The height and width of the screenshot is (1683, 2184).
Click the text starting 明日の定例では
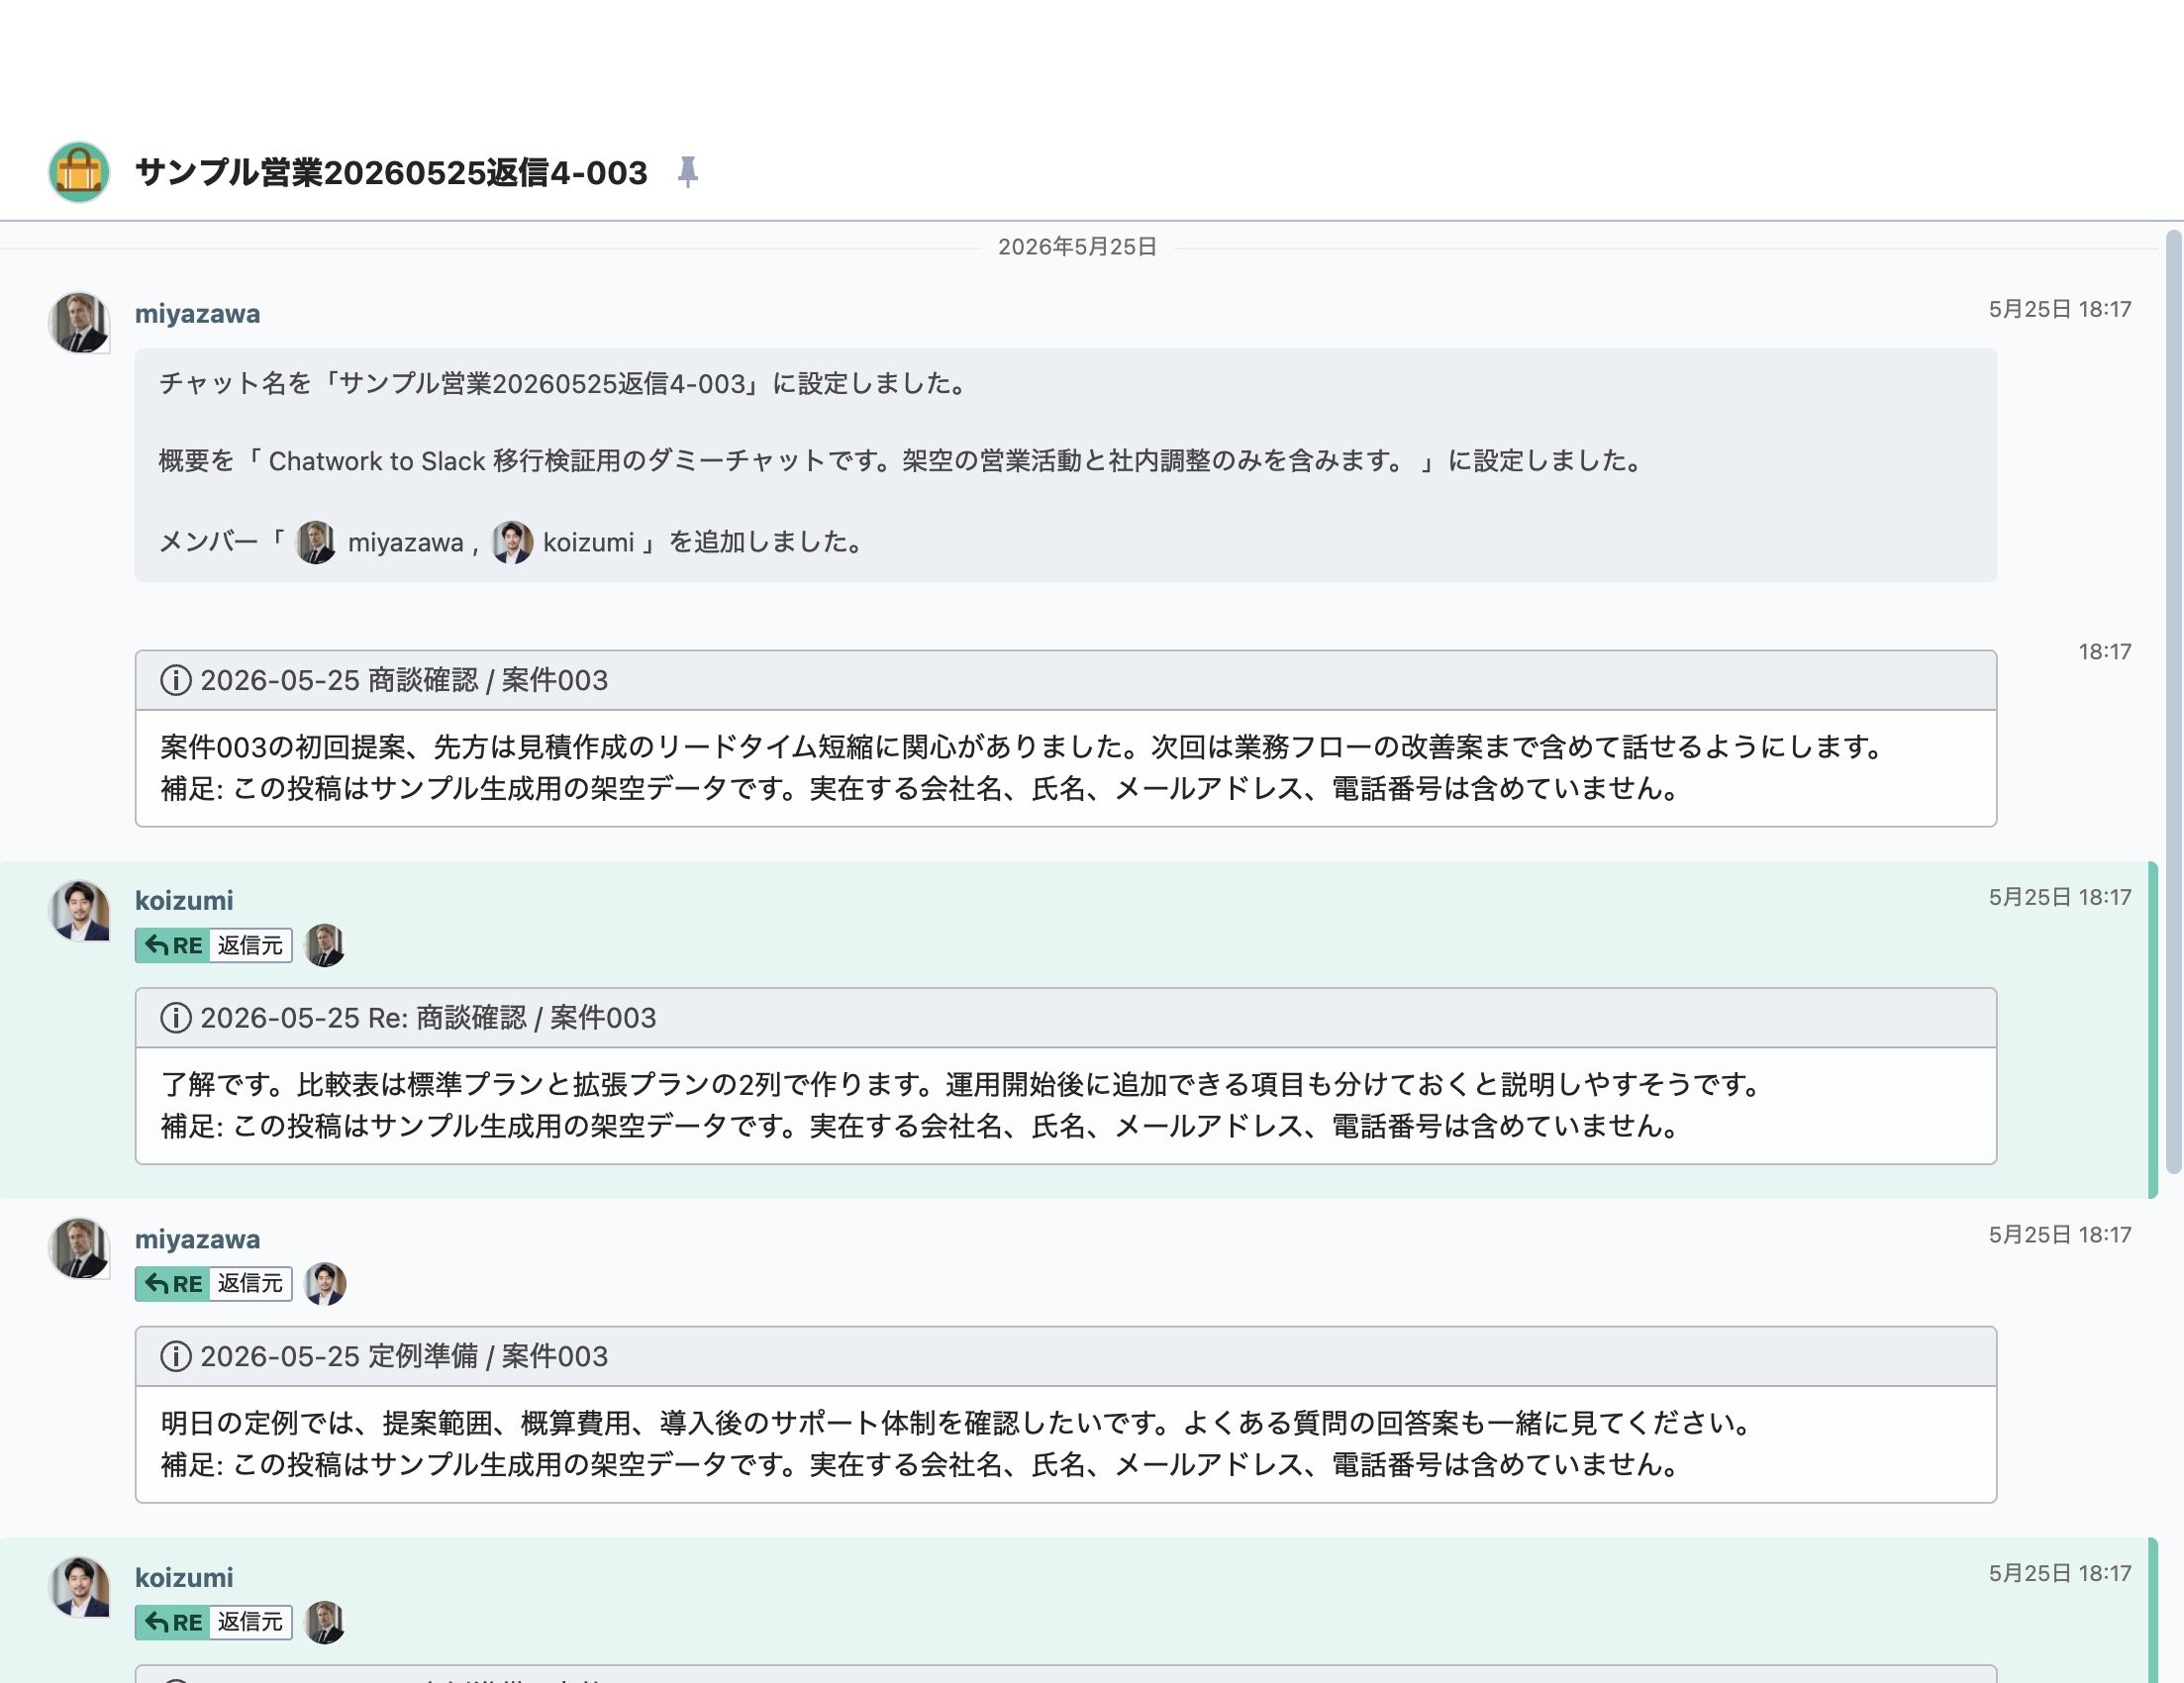tap(959, 1423)
